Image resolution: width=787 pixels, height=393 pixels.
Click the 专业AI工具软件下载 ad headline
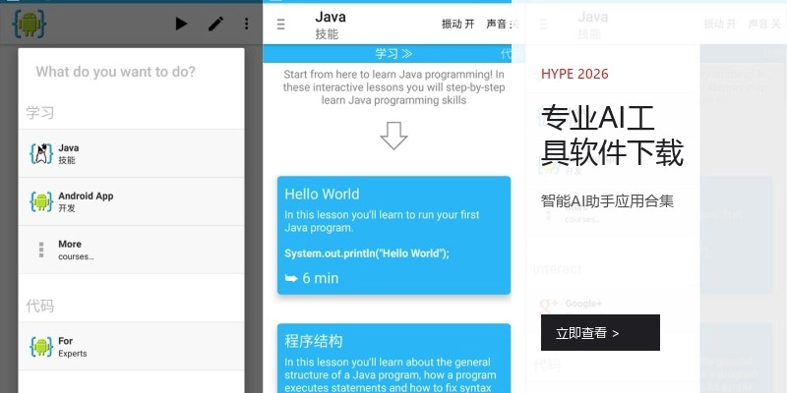[612, 136]
